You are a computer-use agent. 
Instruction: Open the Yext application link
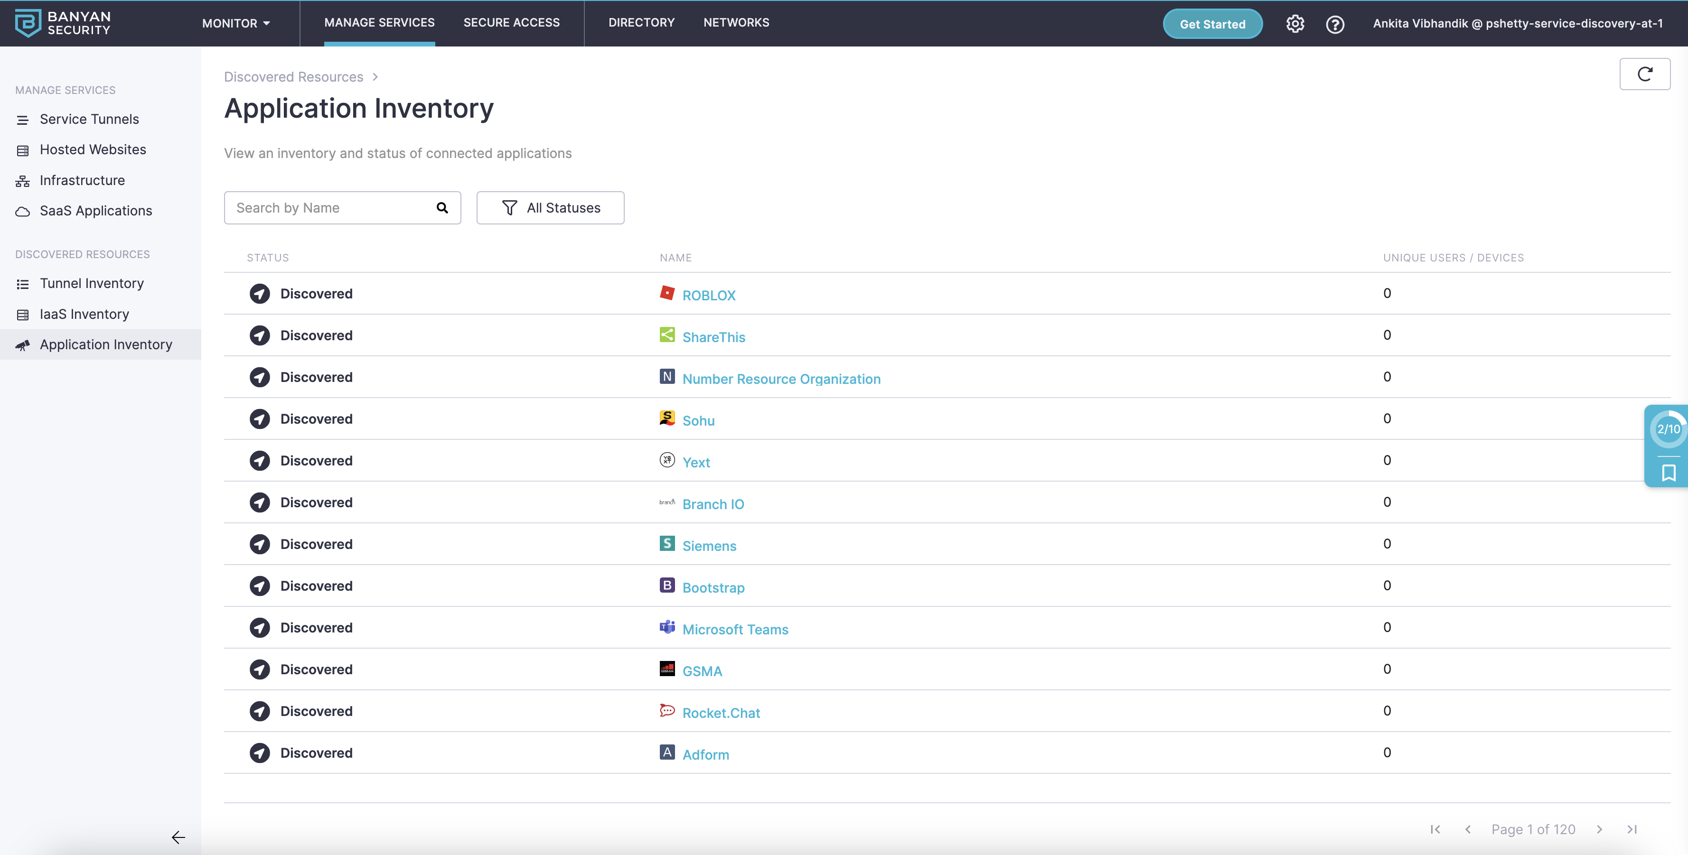point(696,463)
